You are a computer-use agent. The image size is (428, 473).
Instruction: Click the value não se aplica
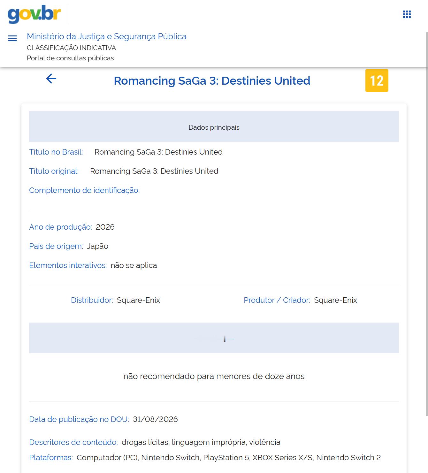pyautogui.click(x=134, y=265)
